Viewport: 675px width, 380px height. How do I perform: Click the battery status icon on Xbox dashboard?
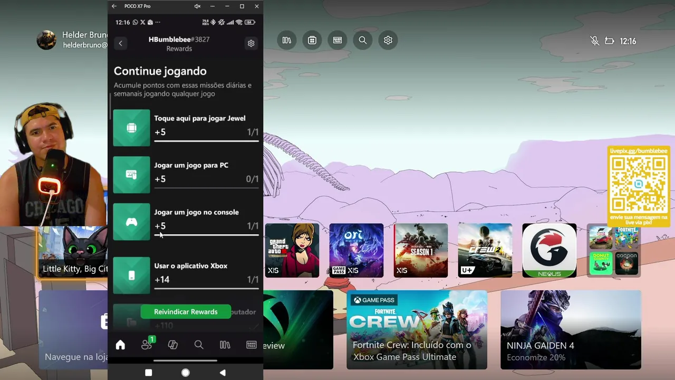pos(610,41)
